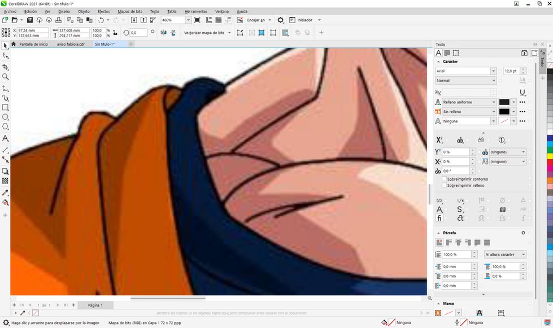
Task: Click the horizontal scrollbar below canvas
Action: pos(168,299)
